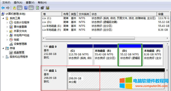Expand the 任务计划程序 tree node
Viewport: 171px width, 91px height.
click(x=7, y=22)
